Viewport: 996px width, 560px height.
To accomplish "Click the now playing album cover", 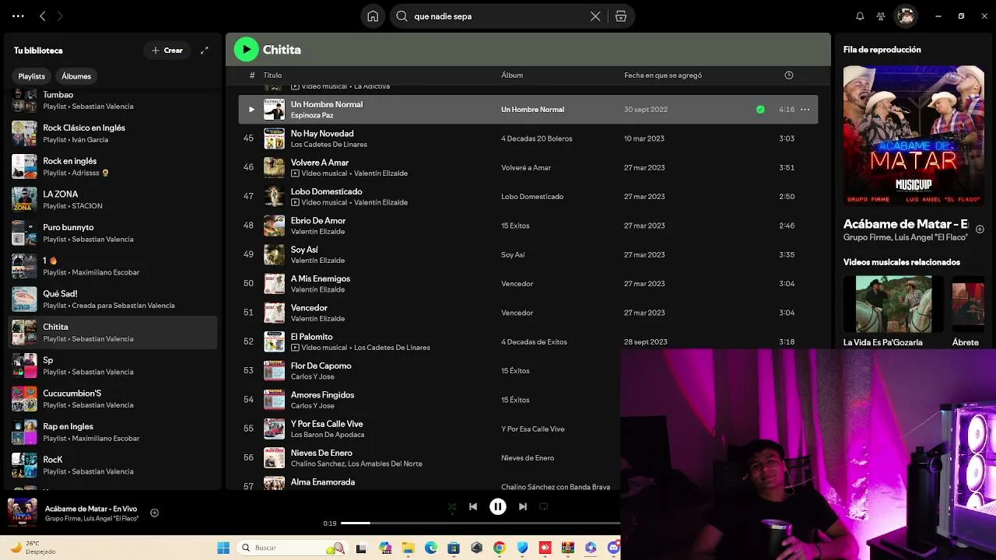I will 23,513.
